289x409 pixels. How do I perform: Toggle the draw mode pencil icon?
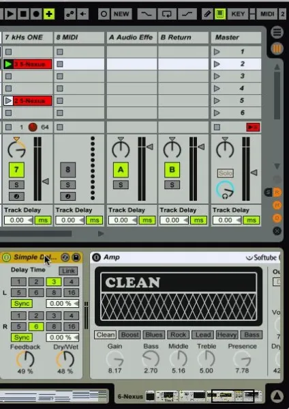point(207,14)
